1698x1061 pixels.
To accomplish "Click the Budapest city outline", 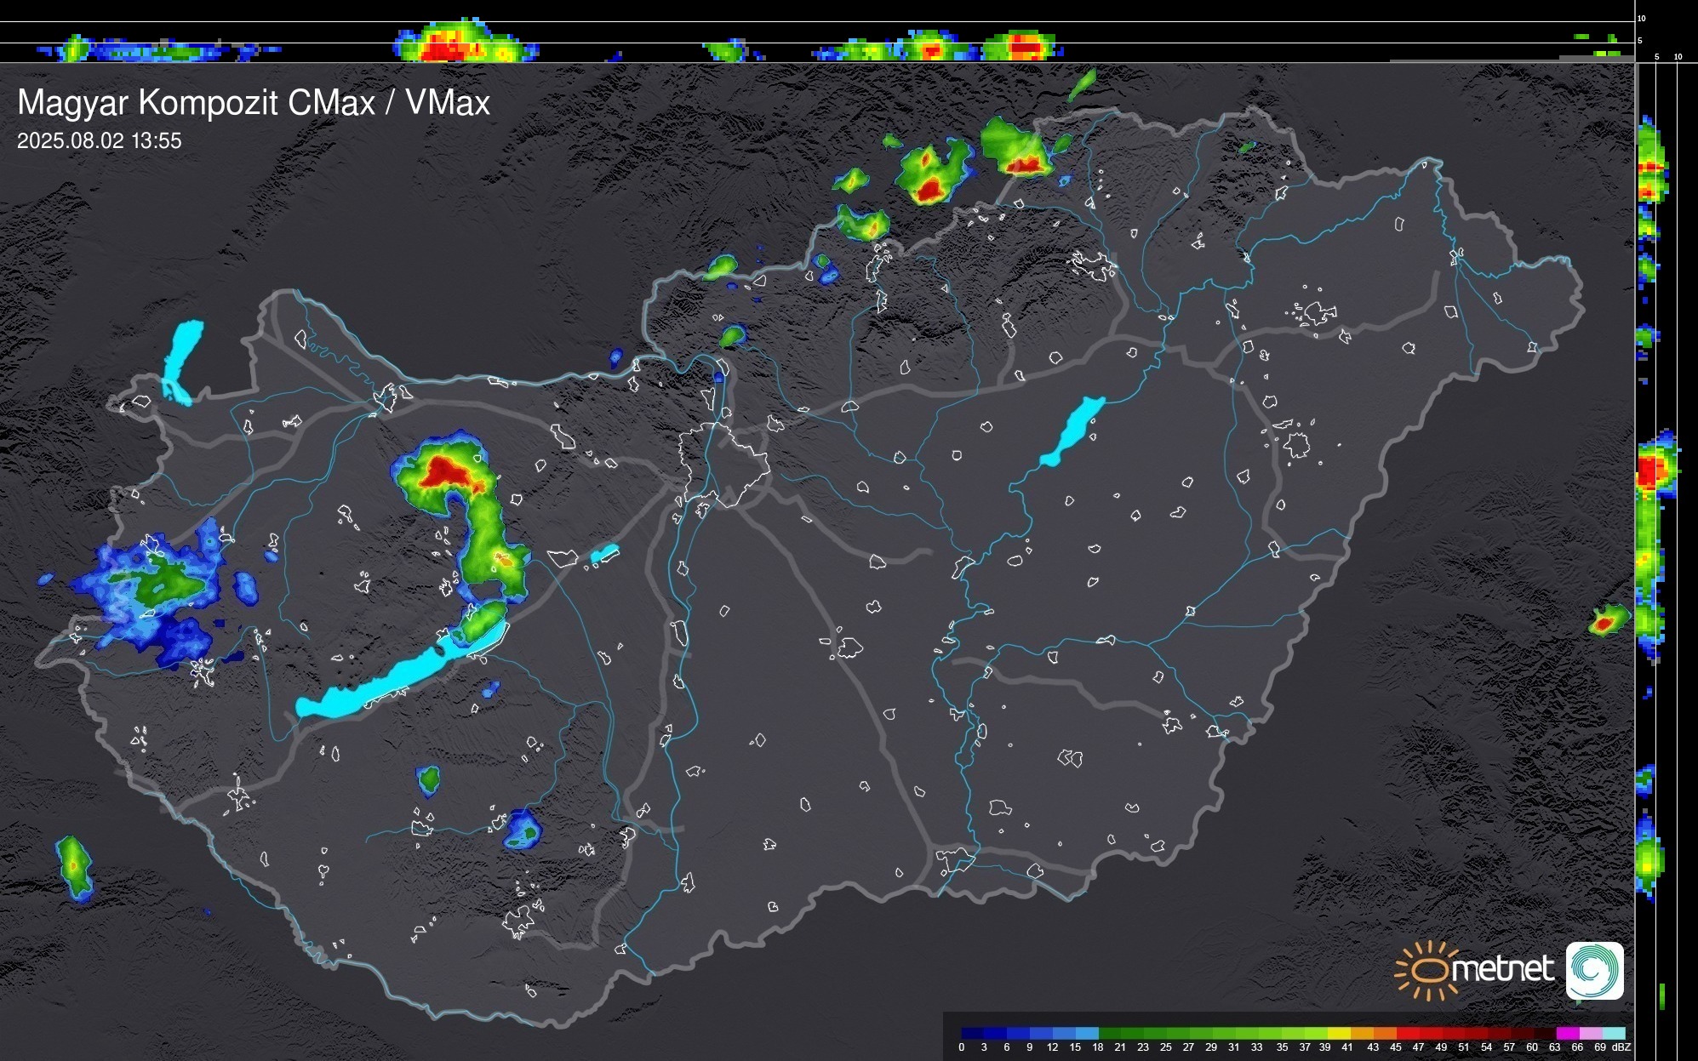I will pos(723,464).
